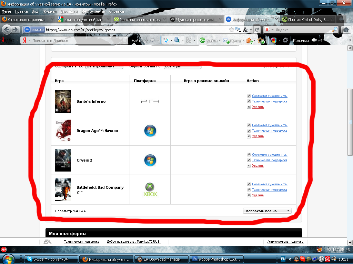Click 'Добро пожаловать, Tonykus72RUS!' link
The width and height of the screenshot is (353, 264).
pos(134,242)
